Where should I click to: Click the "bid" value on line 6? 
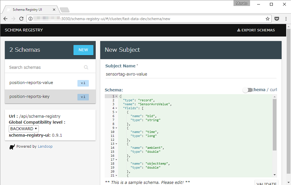150,116
